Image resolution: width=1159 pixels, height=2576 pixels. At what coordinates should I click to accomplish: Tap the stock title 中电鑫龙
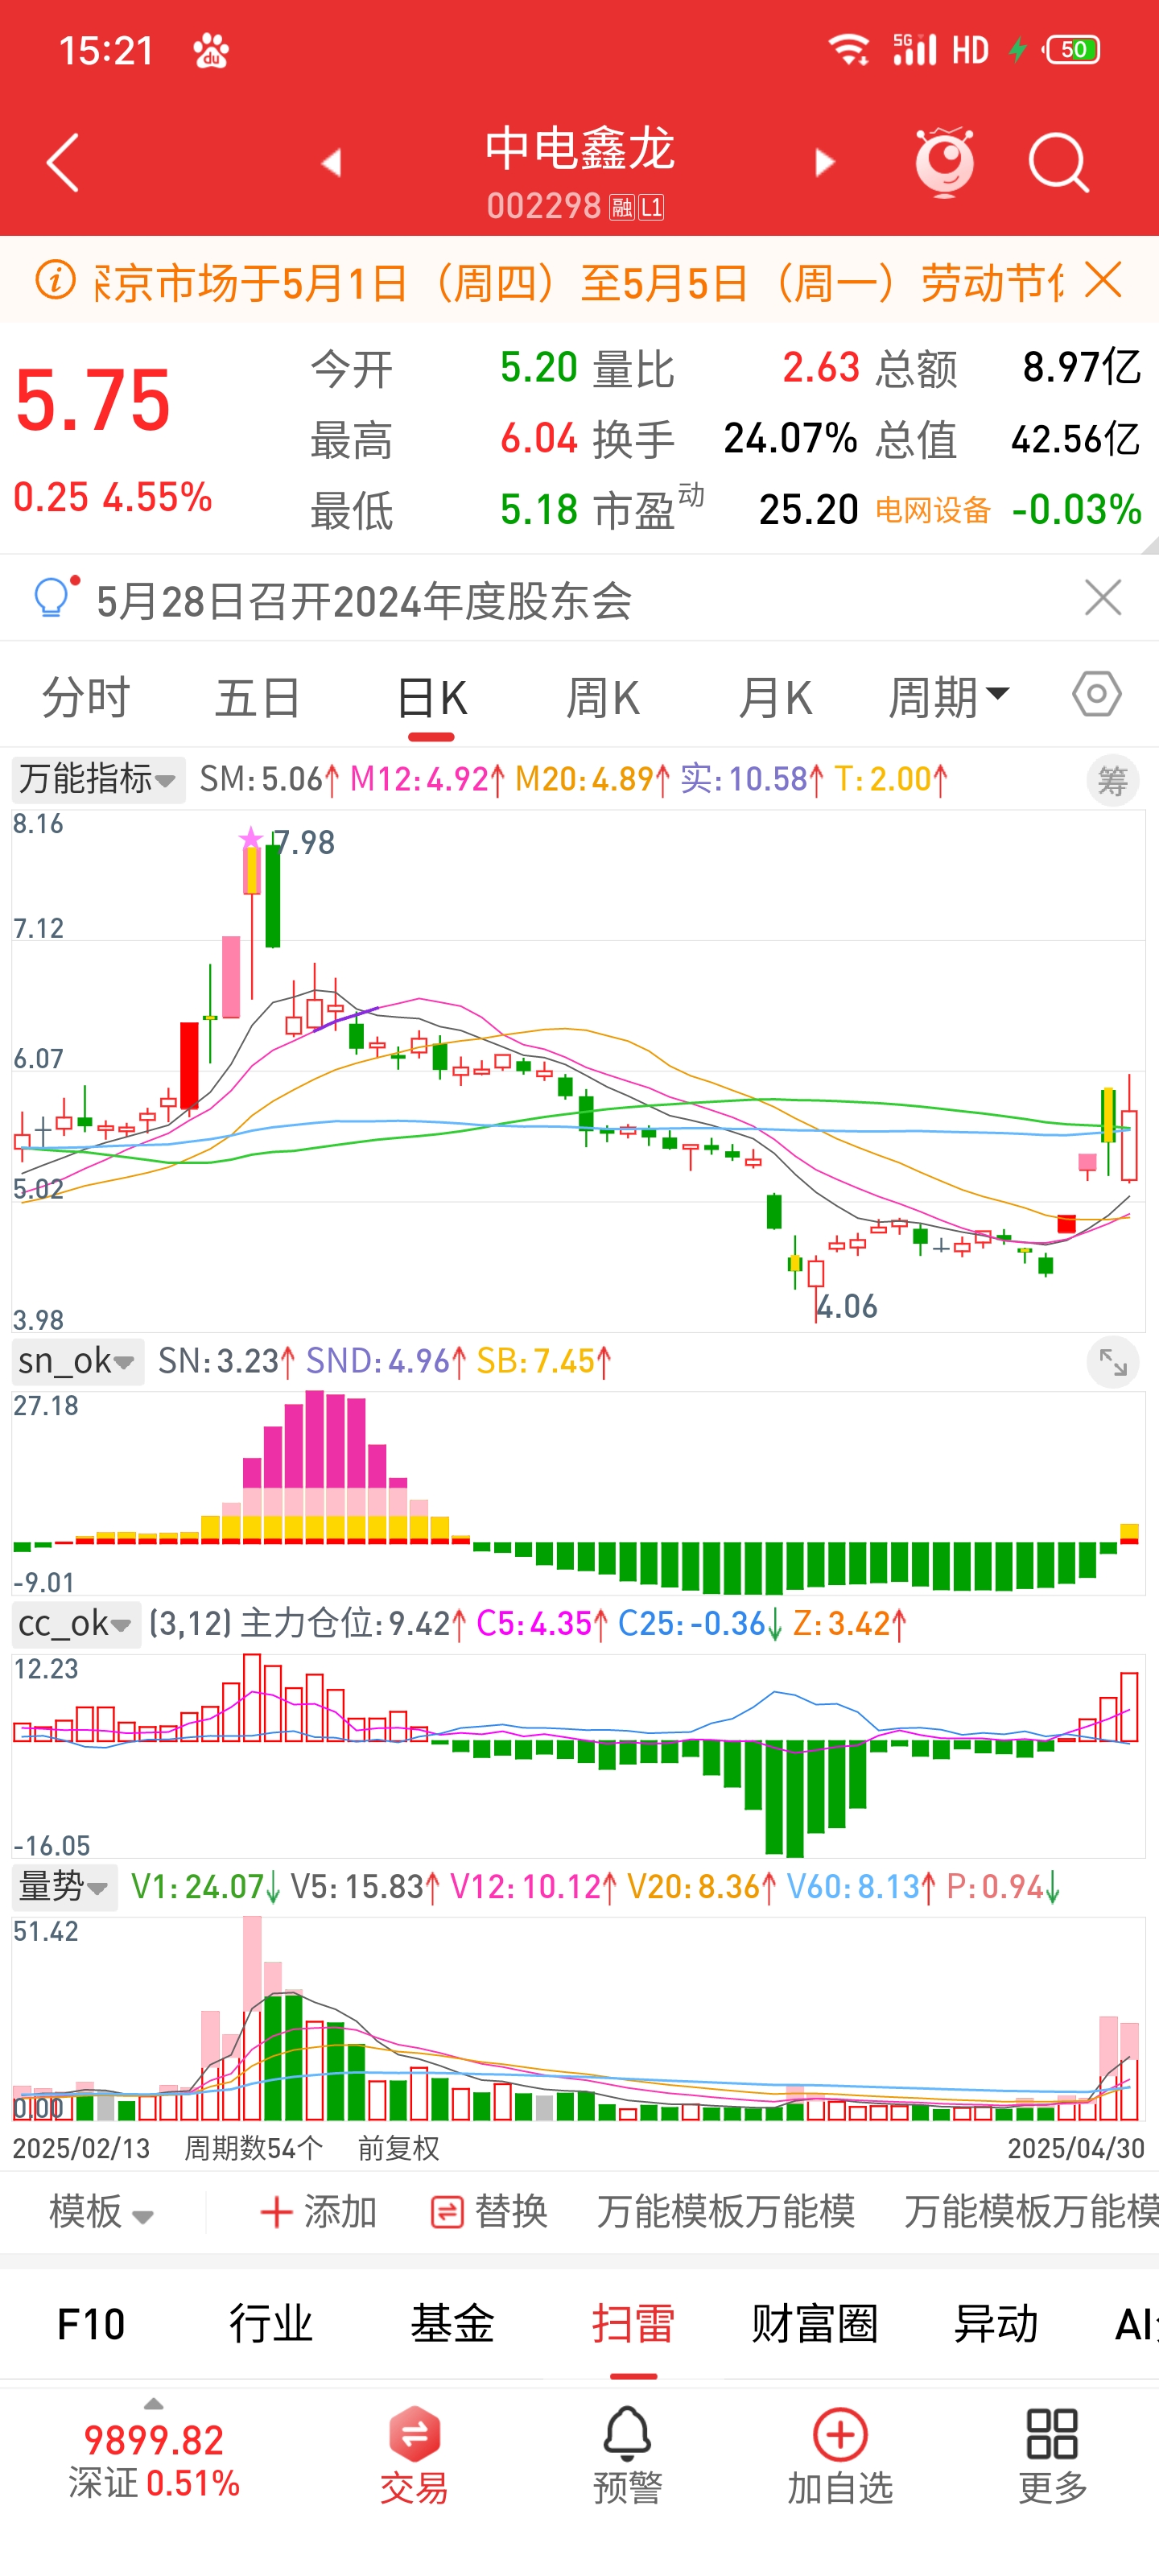point(580,149)
